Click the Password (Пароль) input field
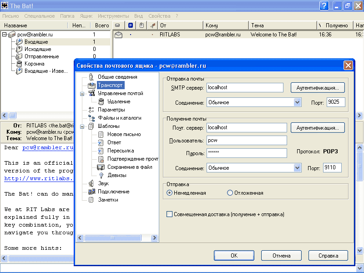The width and height of the screenshot is (364, 273). click(x=247, y=153)
